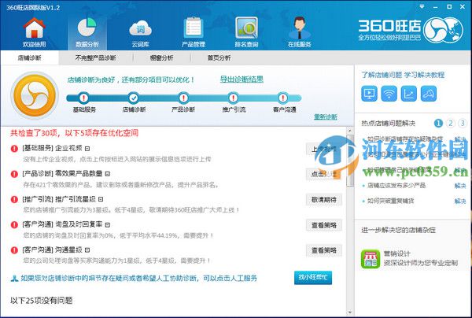
Task: Open the 产品管理 clipboard icon
Action: (x=194, y=28)
